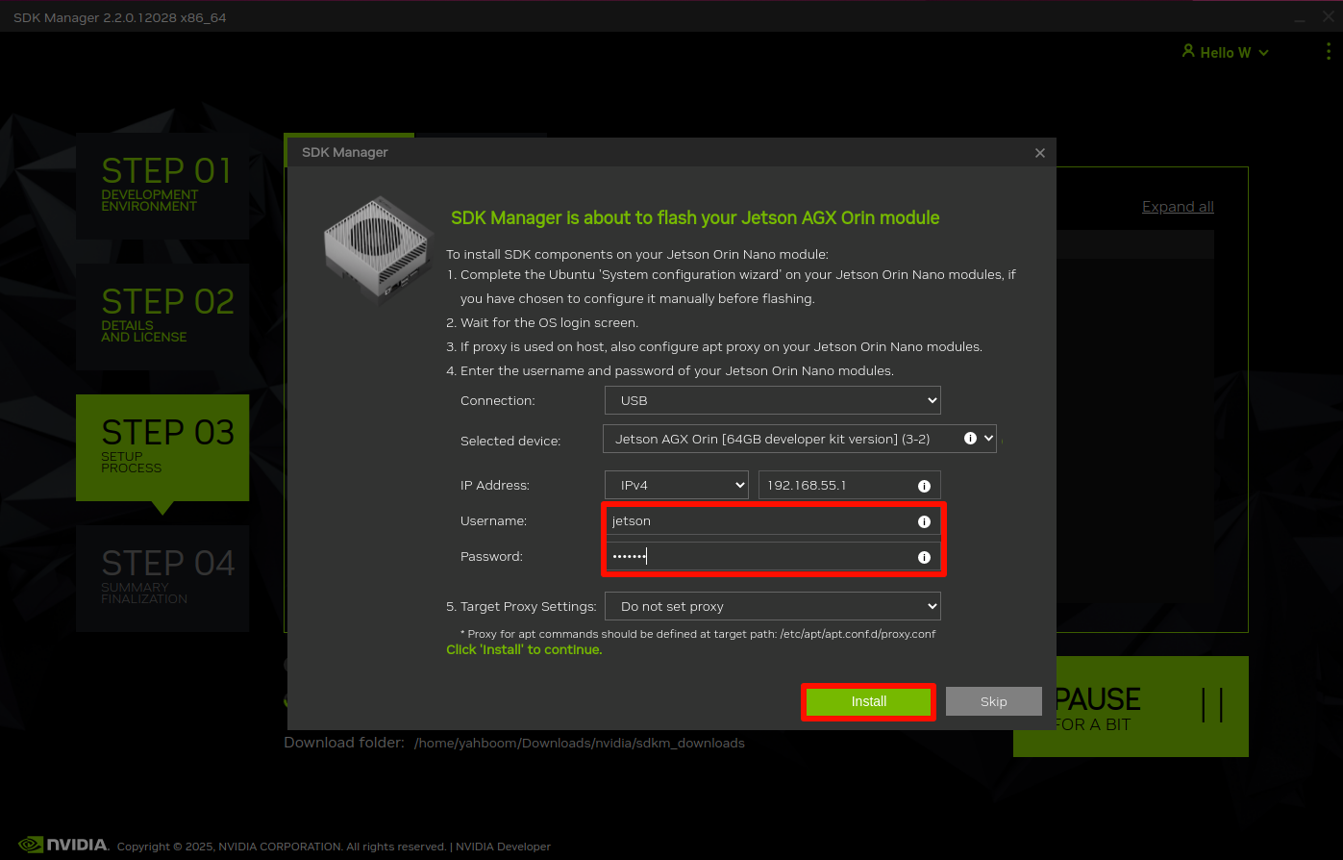The image size is (1343, 860).
Task: Open the Connection dropdown set to USB
Action: pyautogui.click(x=773, y=400)
